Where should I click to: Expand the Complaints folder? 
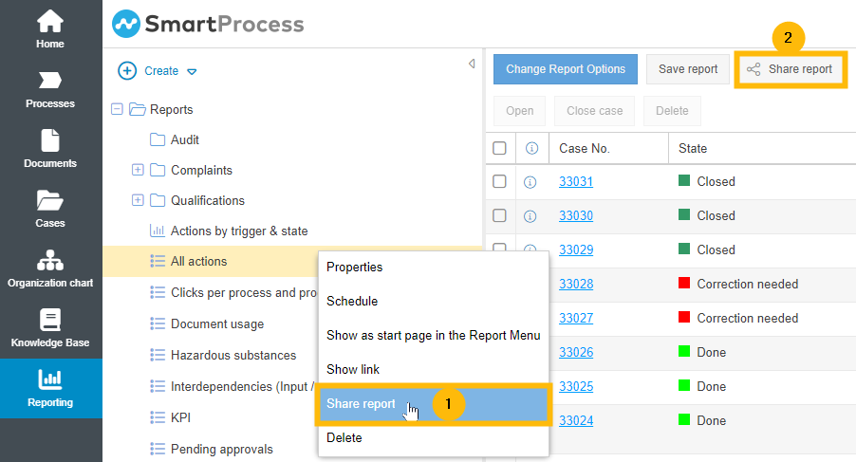(138, 171)
